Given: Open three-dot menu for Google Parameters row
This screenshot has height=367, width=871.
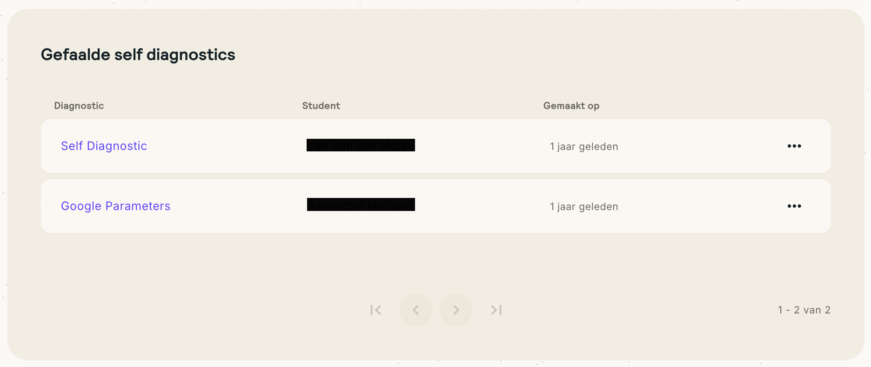Looking at the screenshot, I should [794, 206].
